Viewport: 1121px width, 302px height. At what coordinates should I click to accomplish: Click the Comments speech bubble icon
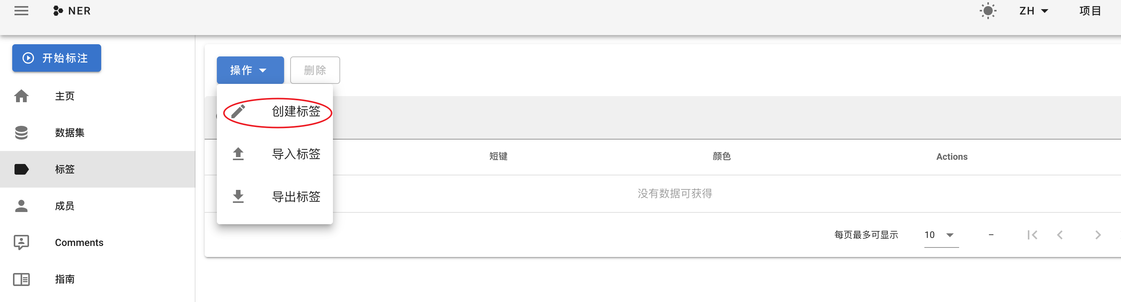coord(21,242)
